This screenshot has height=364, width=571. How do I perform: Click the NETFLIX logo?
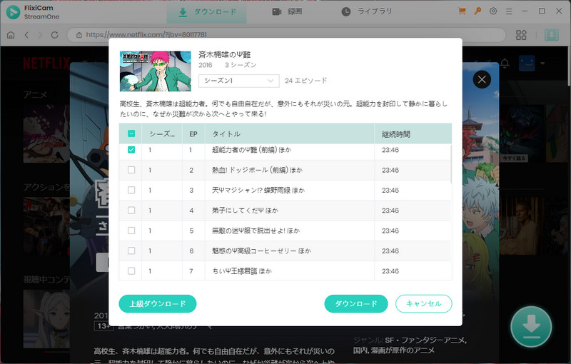pos(46,64)
